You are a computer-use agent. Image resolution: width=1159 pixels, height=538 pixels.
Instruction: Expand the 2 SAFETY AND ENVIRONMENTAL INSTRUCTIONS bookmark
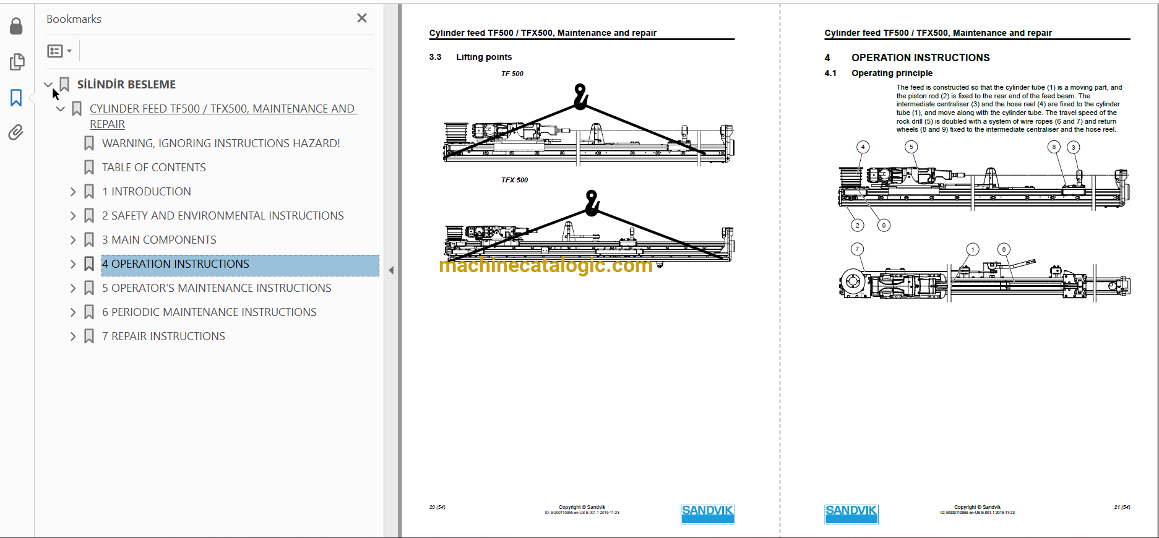73,216
